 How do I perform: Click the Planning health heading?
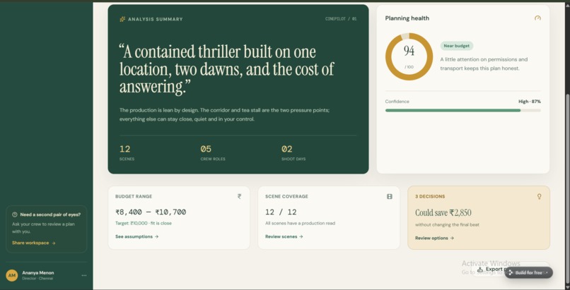tap(407, 18)
